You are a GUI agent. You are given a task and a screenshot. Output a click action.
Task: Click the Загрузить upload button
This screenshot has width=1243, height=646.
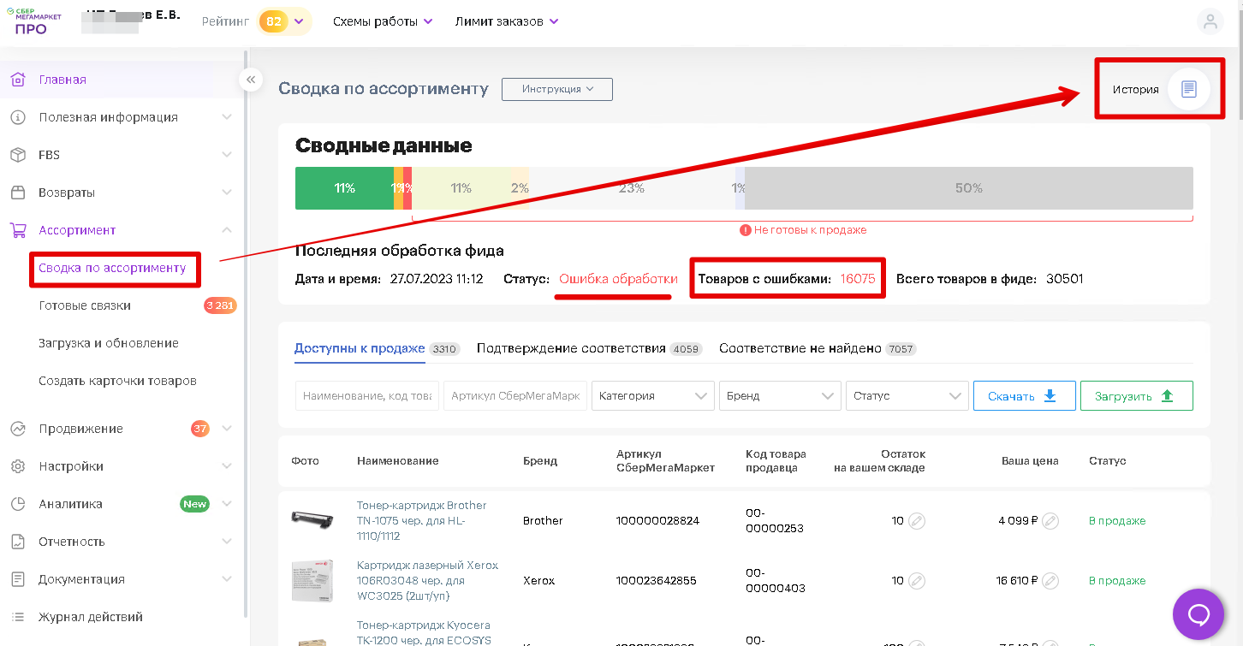pyautogui.click(x=1136, y=396)
